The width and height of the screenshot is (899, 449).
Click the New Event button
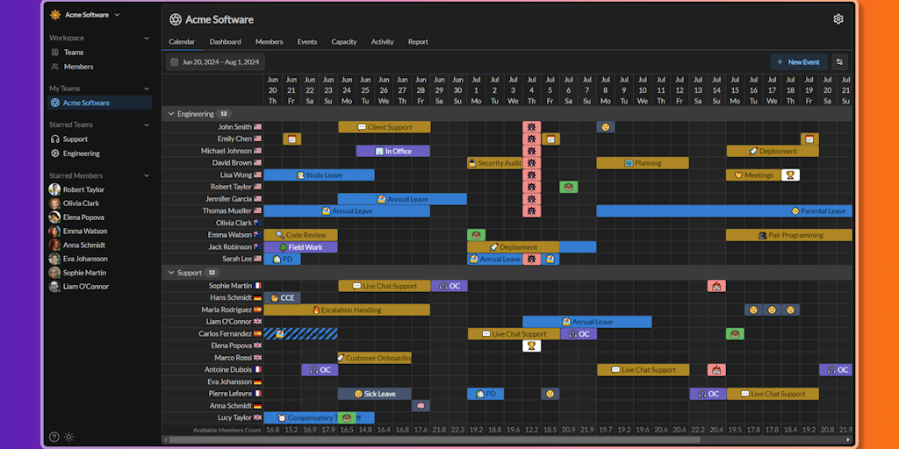[799, 62]
